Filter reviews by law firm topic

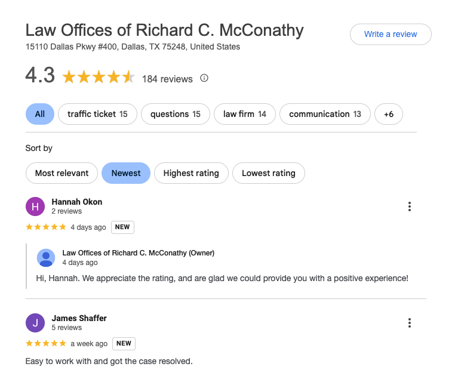coord(244,114)
